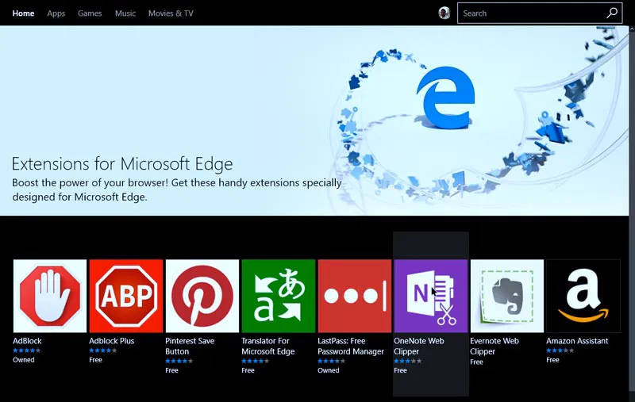The height and width of the screenshot is (402, 635).
Task: Switch to the Apps tab
Action: coord(56,13)
